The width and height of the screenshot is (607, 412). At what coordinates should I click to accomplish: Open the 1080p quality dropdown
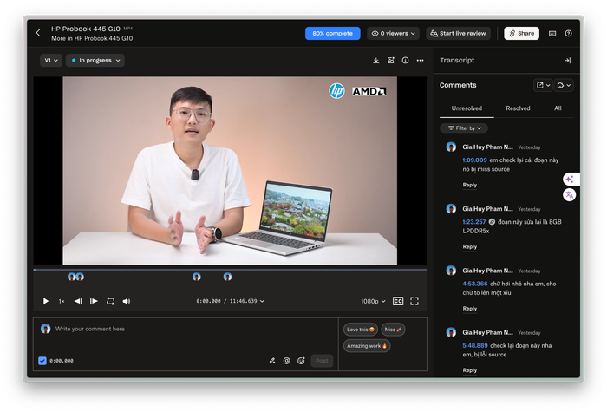[x=373, y=301]
